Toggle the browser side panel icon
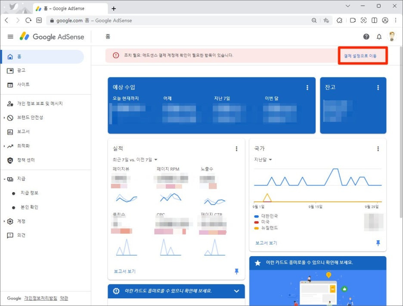 point(374,20)
